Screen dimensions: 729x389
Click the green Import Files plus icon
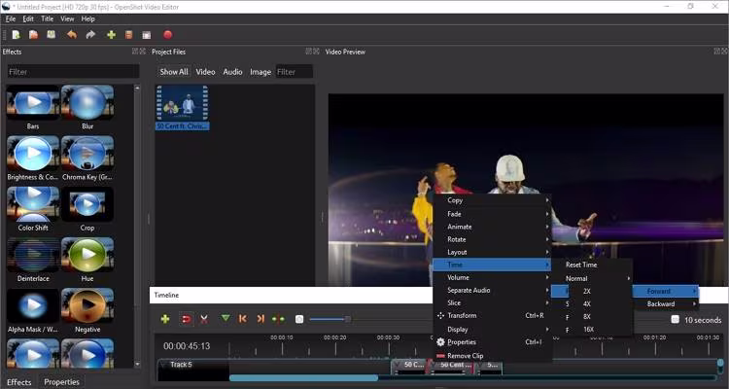pos(111,35)
